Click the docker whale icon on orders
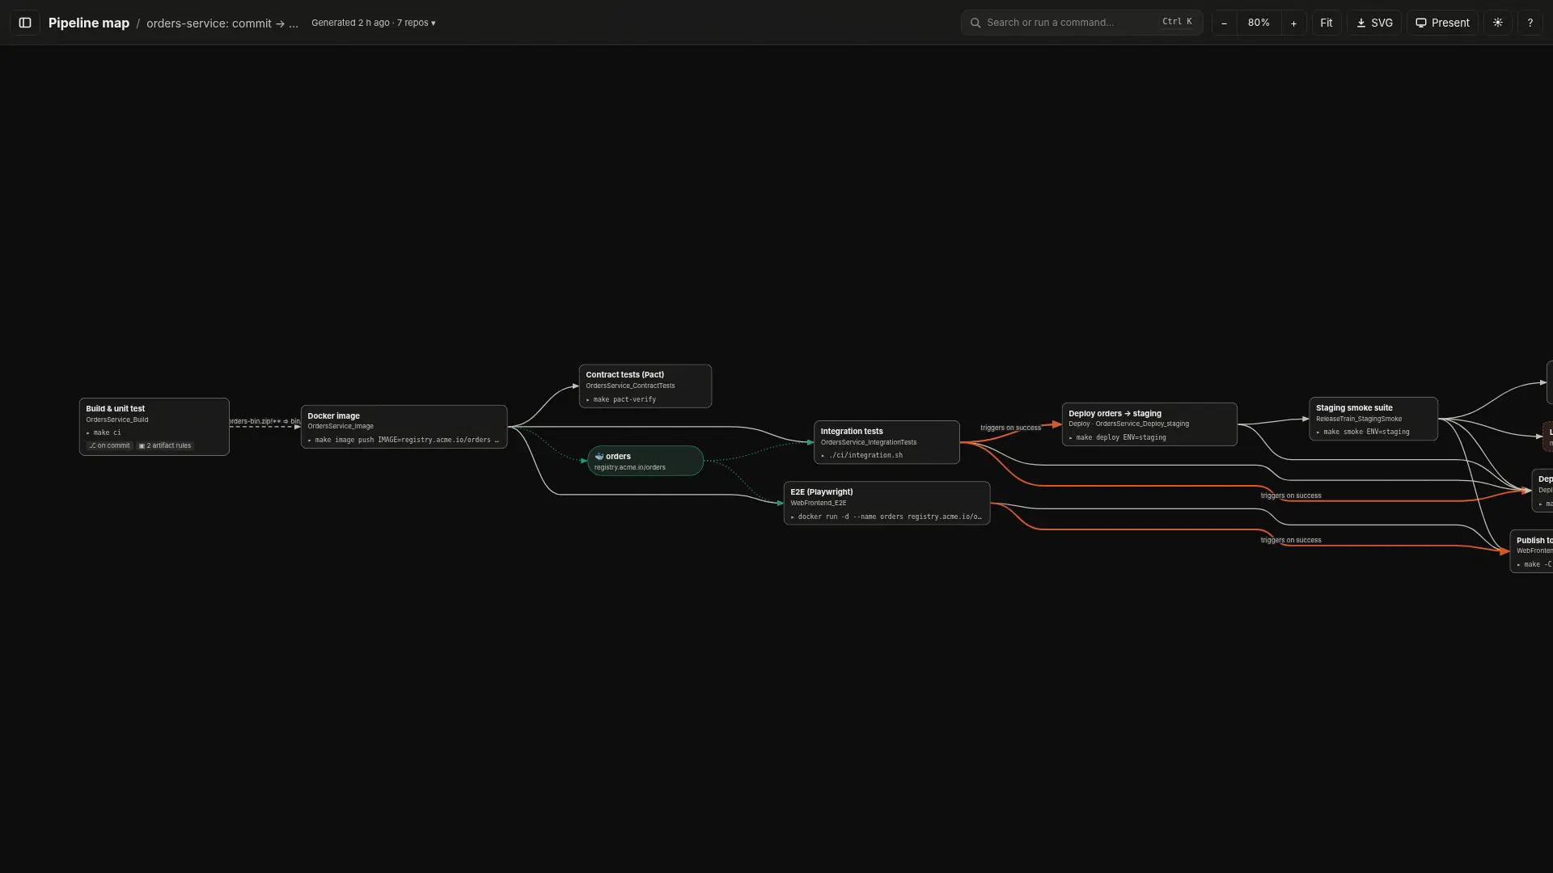 (x=599, y=456)
